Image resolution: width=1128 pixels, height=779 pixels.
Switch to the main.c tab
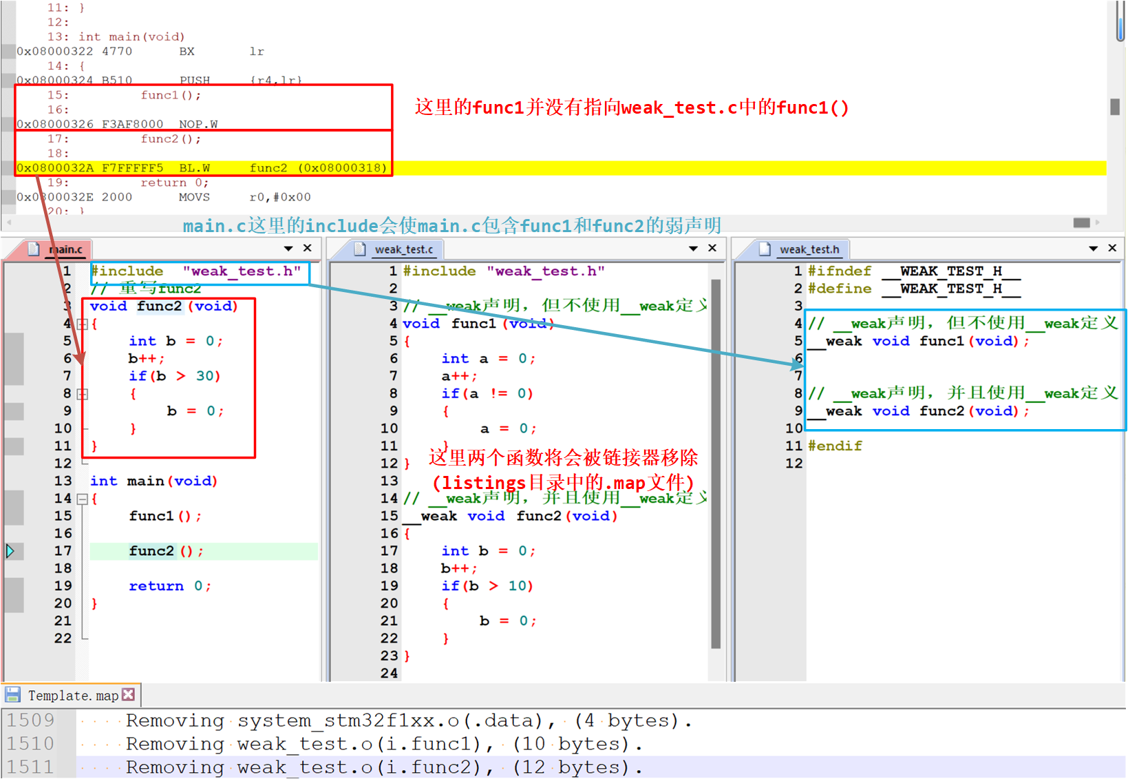pyautogui.click(x=66, y=249)
